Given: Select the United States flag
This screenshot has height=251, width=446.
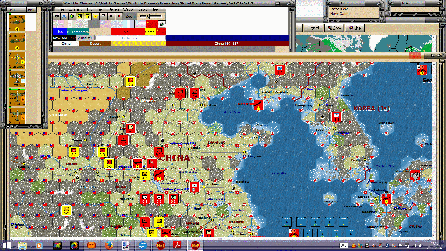Looking at the screenshot, I should pyautogui.click(x=140, y=24).
